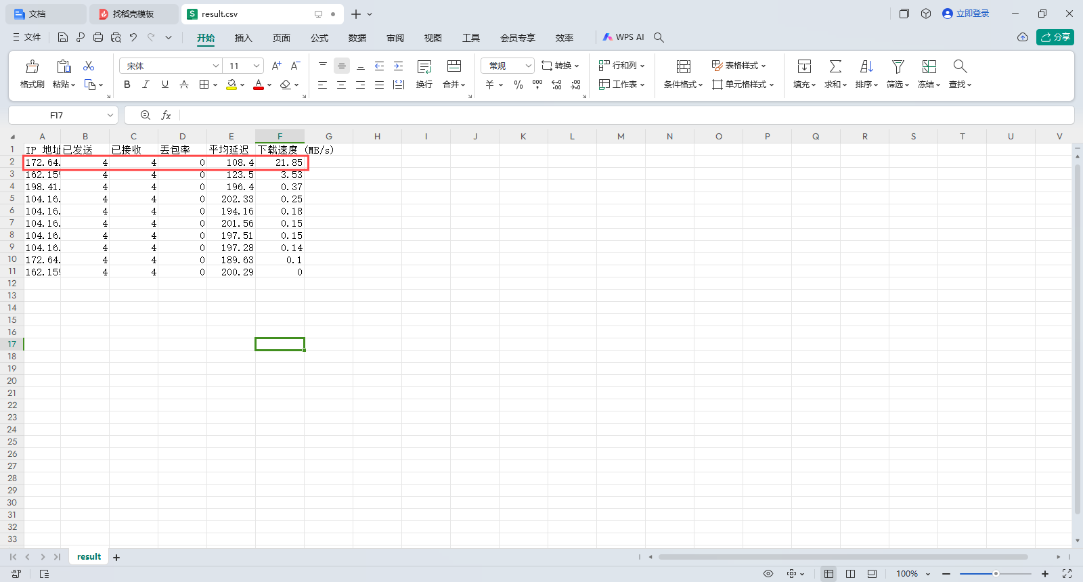Undo the last action
1083x582 pixels.
click(x=133, y=37)
